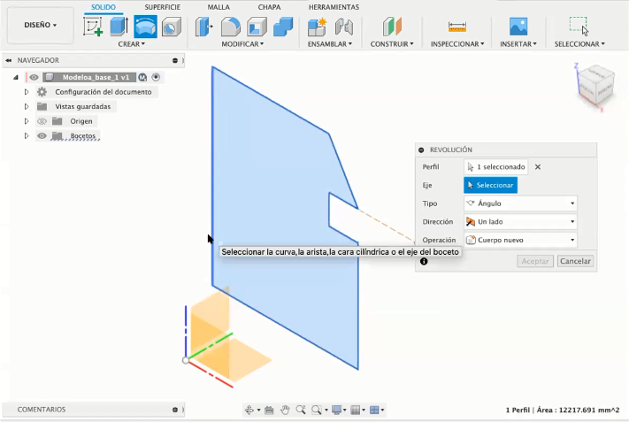
Task: Click the Combine bodies icon
Action: (283, 27)
